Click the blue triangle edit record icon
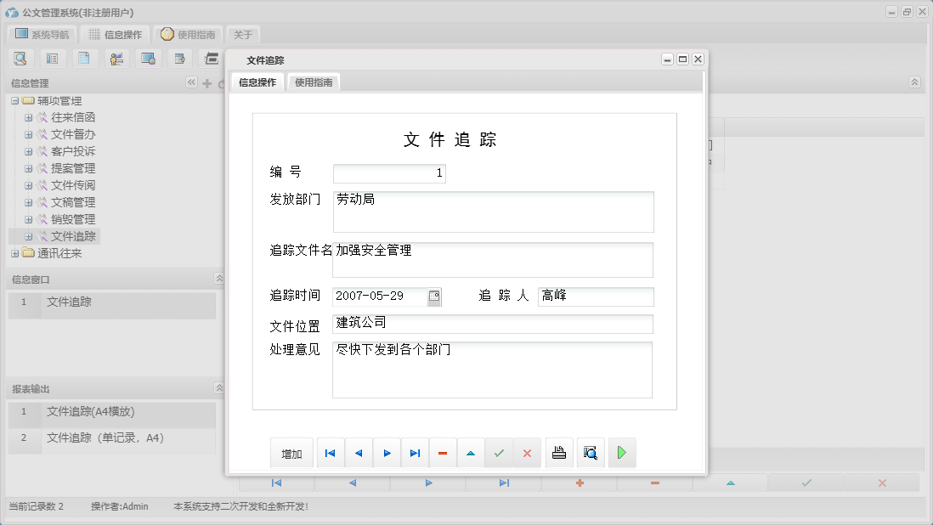Image resolution: width=933 pixels, height=525 pixels. 471,453
